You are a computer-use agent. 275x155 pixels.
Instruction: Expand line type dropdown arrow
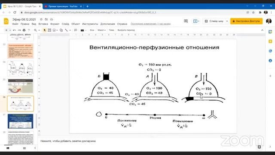click(70, 30)
